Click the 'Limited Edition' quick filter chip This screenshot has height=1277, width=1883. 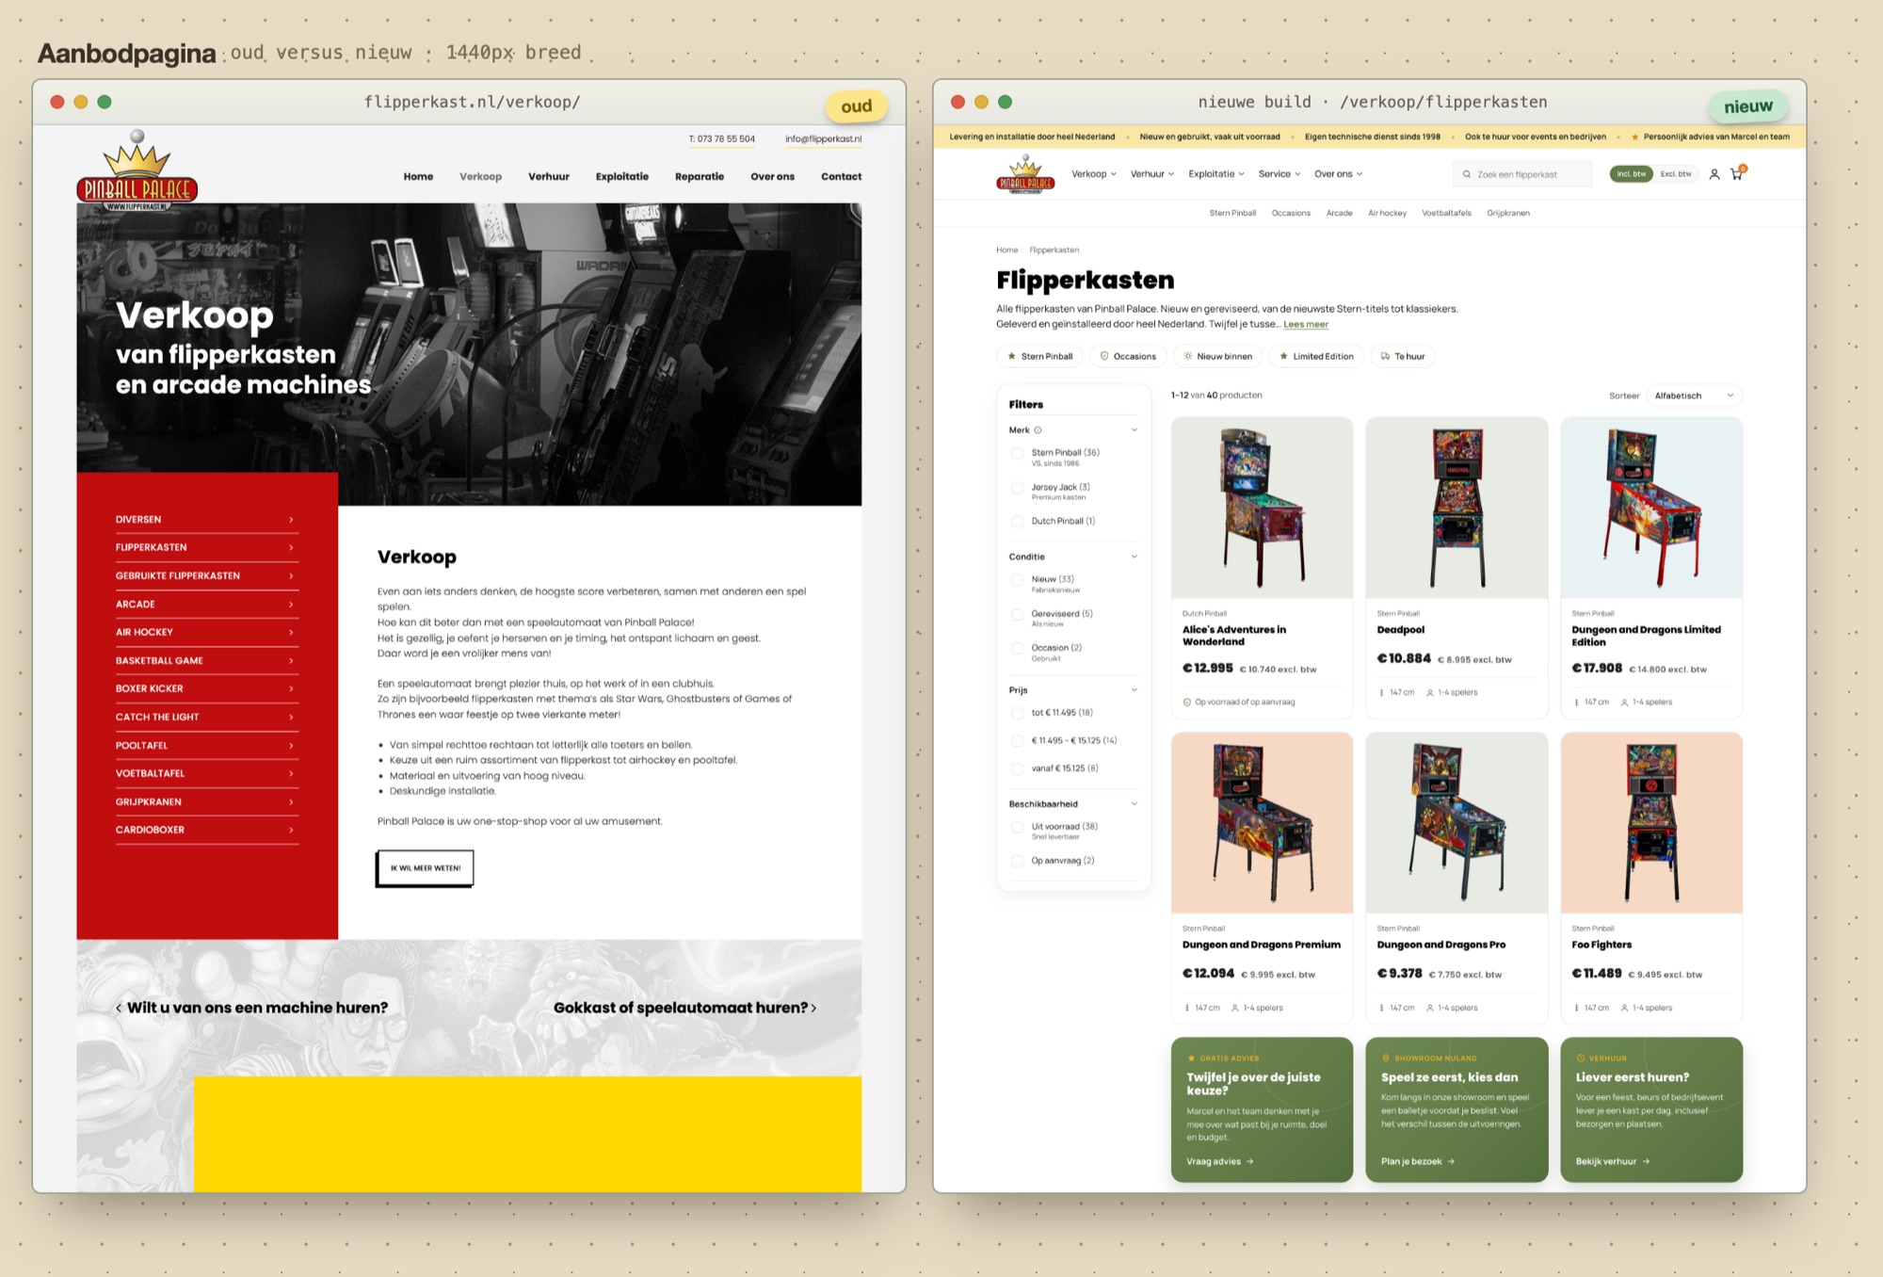point(1316,357)
